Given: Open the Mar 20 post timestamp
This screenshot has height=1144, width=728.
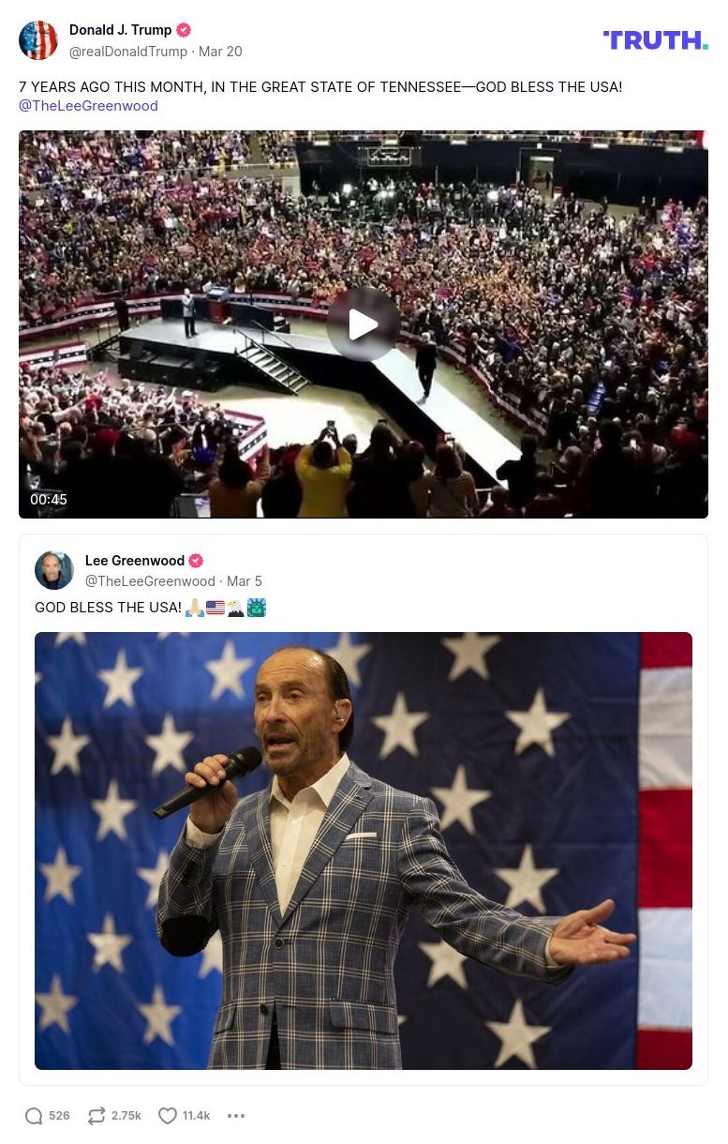Looking at the screenshot, I should coord(220,52).
